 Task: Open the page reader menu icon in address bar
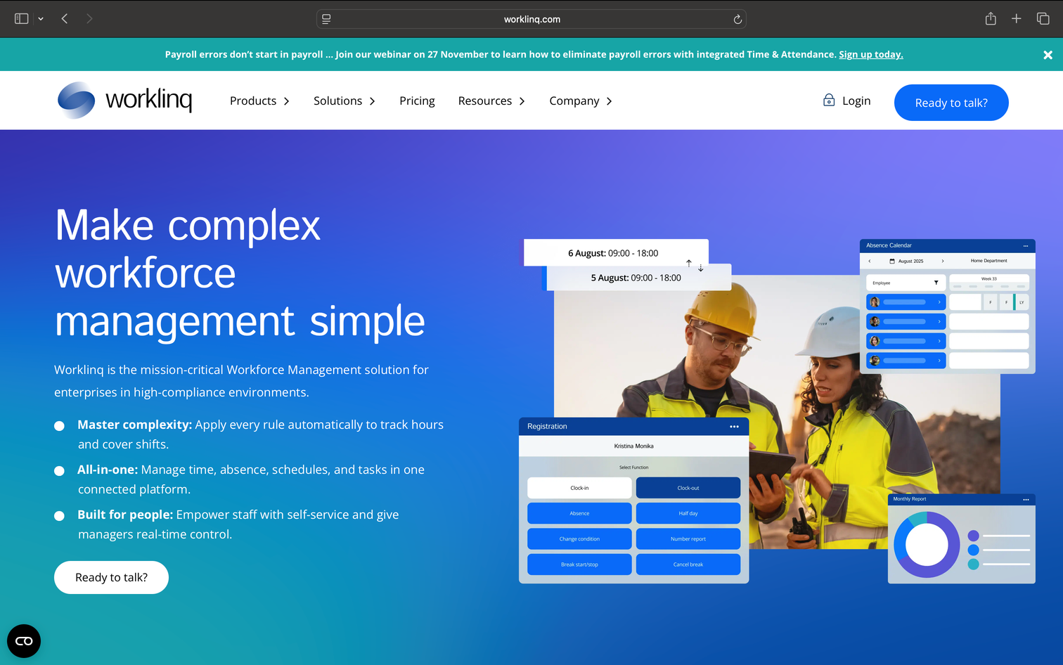point(326,19)
